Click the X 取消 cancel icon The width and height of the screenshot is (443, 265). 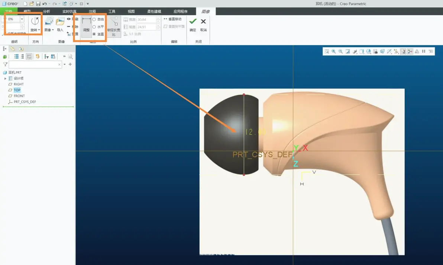point(203,22)
